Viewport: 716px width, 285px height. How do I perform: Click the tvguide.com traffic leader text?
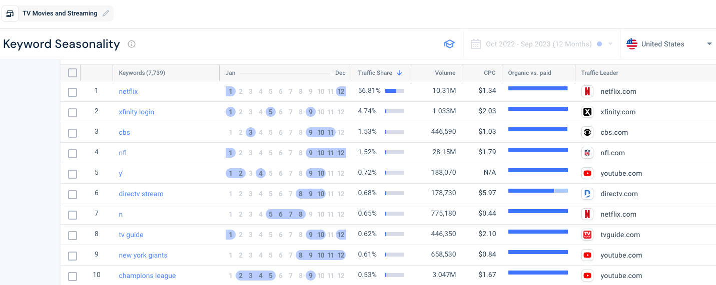pyautogui.click(x=620, y=235)
